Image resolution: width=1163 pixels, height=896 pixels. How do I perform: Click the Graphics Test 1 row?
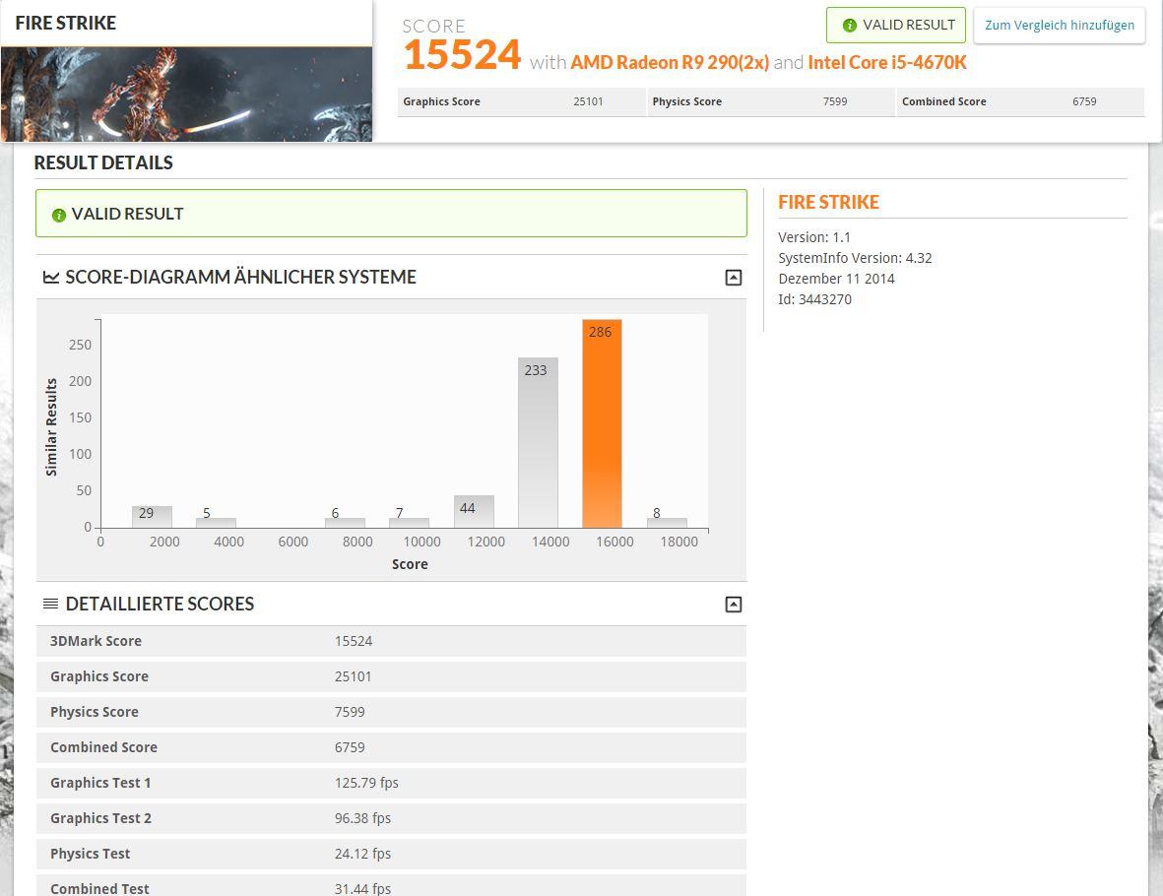391,783
